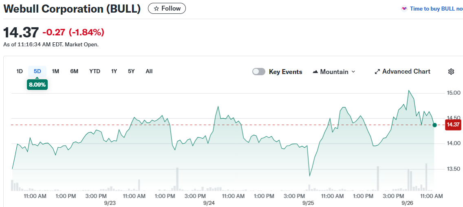This screenshot has width=463, height=207.
Task: Click the red 14.37 price label
Action: coord(453,124)
